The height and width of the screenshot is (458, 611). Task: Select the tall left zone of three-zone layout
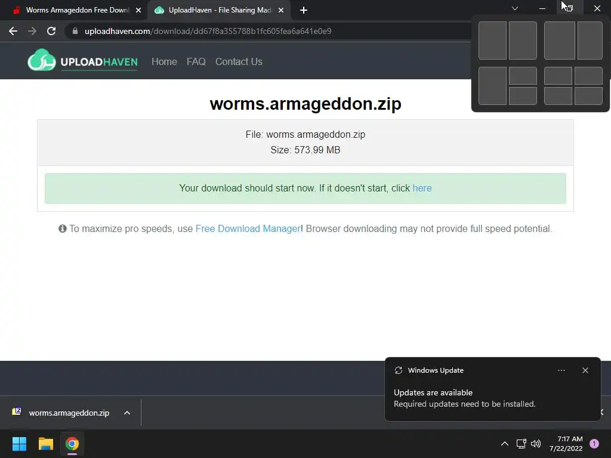[x=492, y=86]
